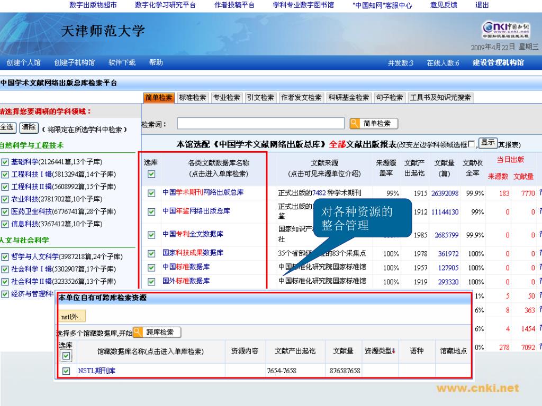Click the magnifier icon on the 跨库检索 button

[x=138, y=332]
